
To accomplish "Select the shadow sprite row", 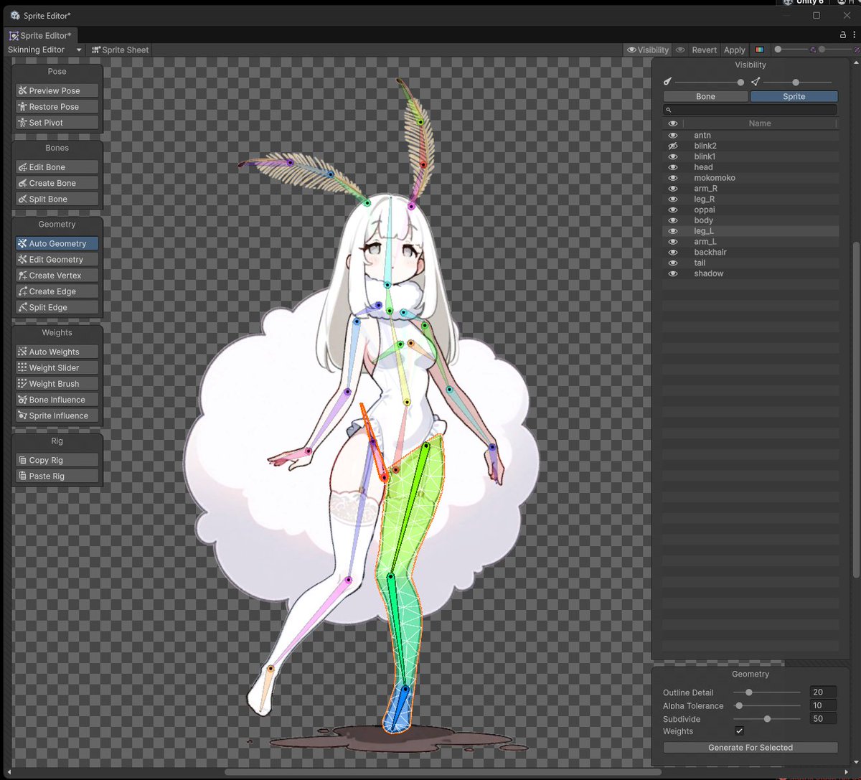I will (751, 273).
